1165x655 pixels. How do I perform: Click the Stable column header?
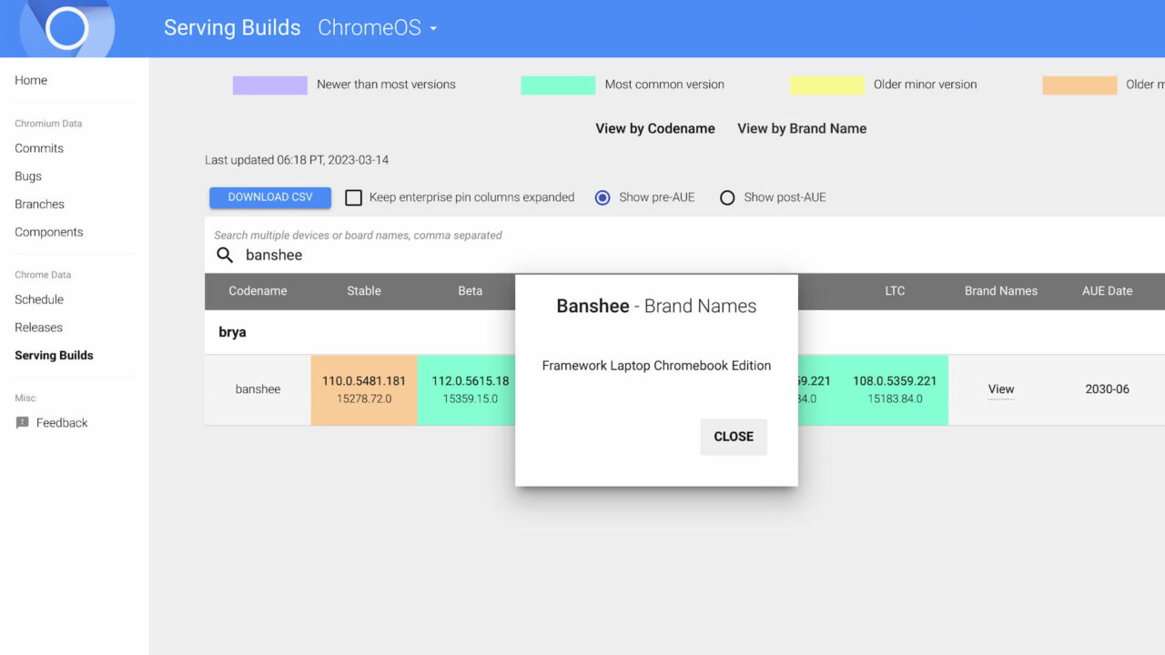point(364,291)
